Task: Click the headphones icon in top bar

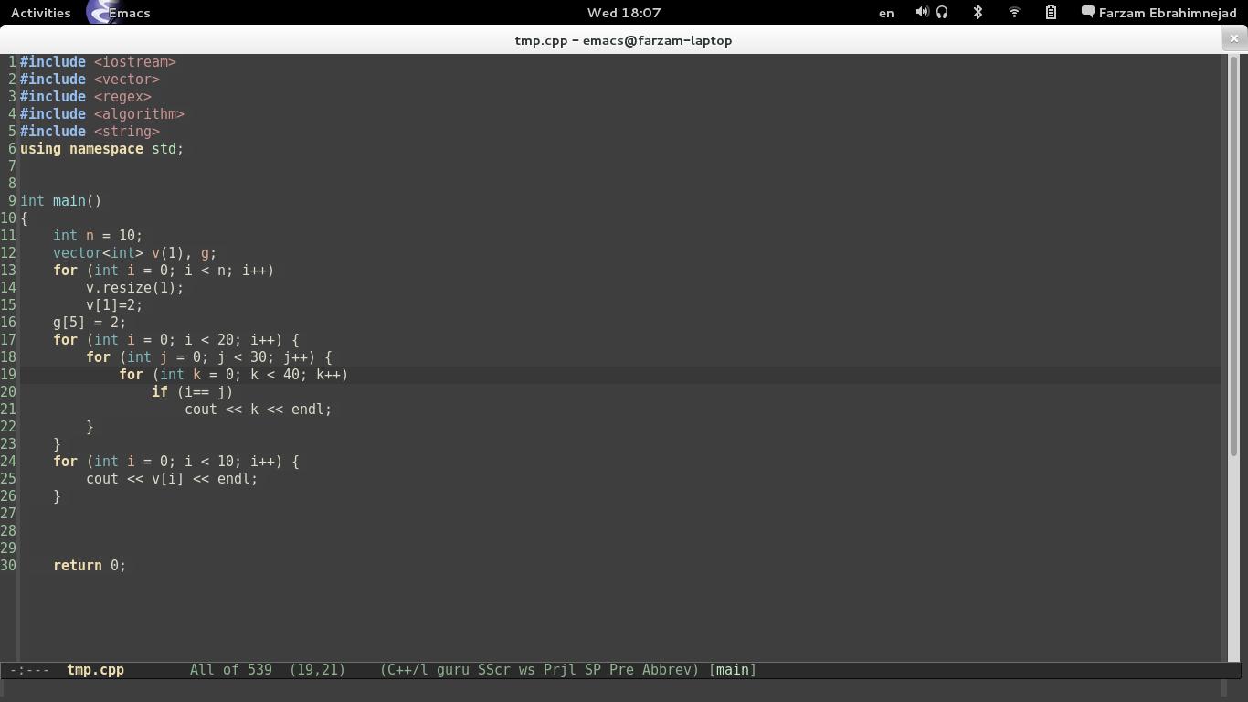Action: [x=942, y=13]
